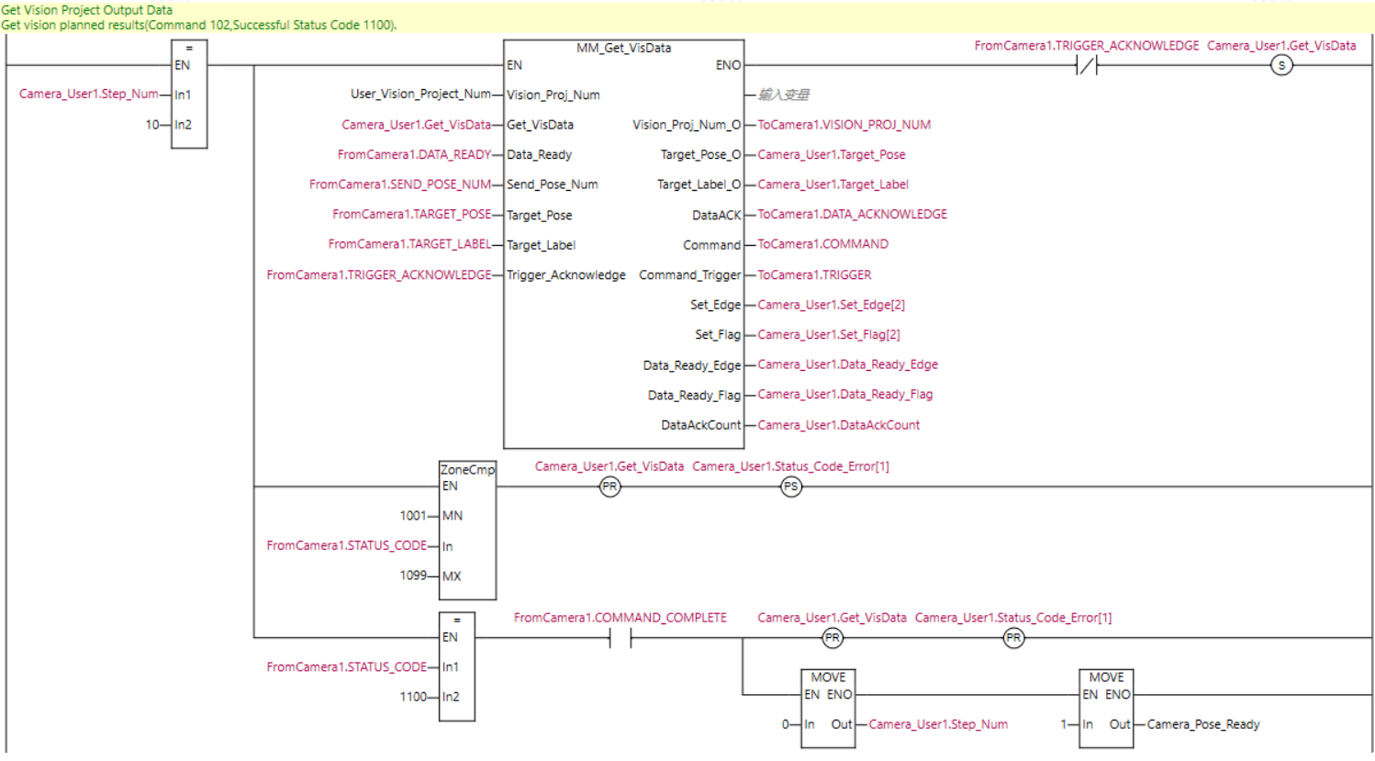The image size is (1375, 761).
Task: Click the MOVE block writing 0 to Step_Num
Action: 827,707
